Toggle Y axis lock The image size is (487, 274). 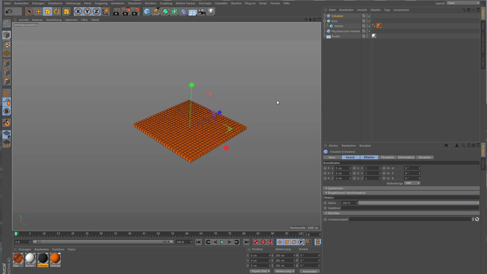[87, 11]
